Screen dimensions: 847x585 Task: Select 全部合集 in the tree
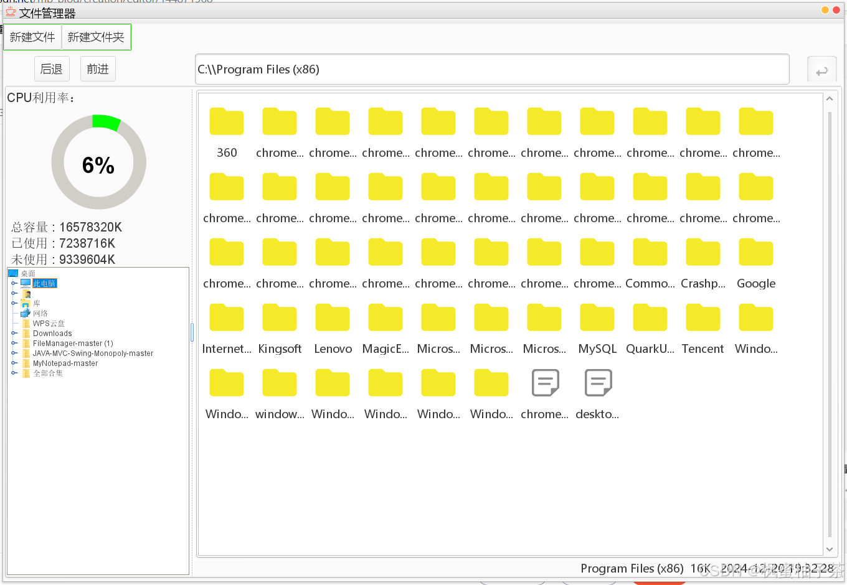(x=48, y=373)
